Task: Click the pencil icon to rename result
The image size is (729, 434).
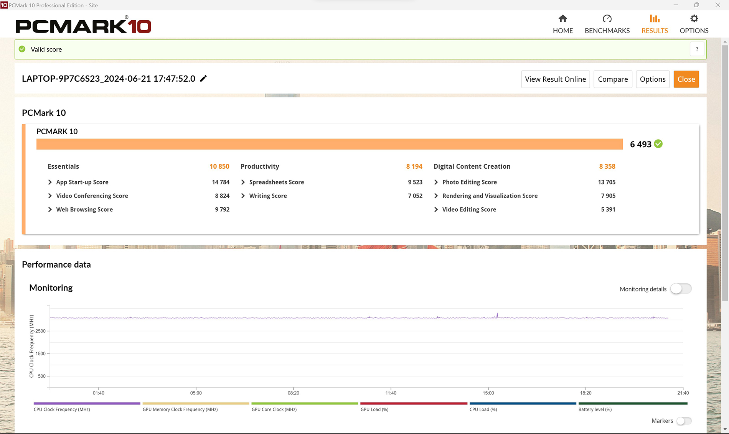Action: pyautogui.click(x=203, y=79)
